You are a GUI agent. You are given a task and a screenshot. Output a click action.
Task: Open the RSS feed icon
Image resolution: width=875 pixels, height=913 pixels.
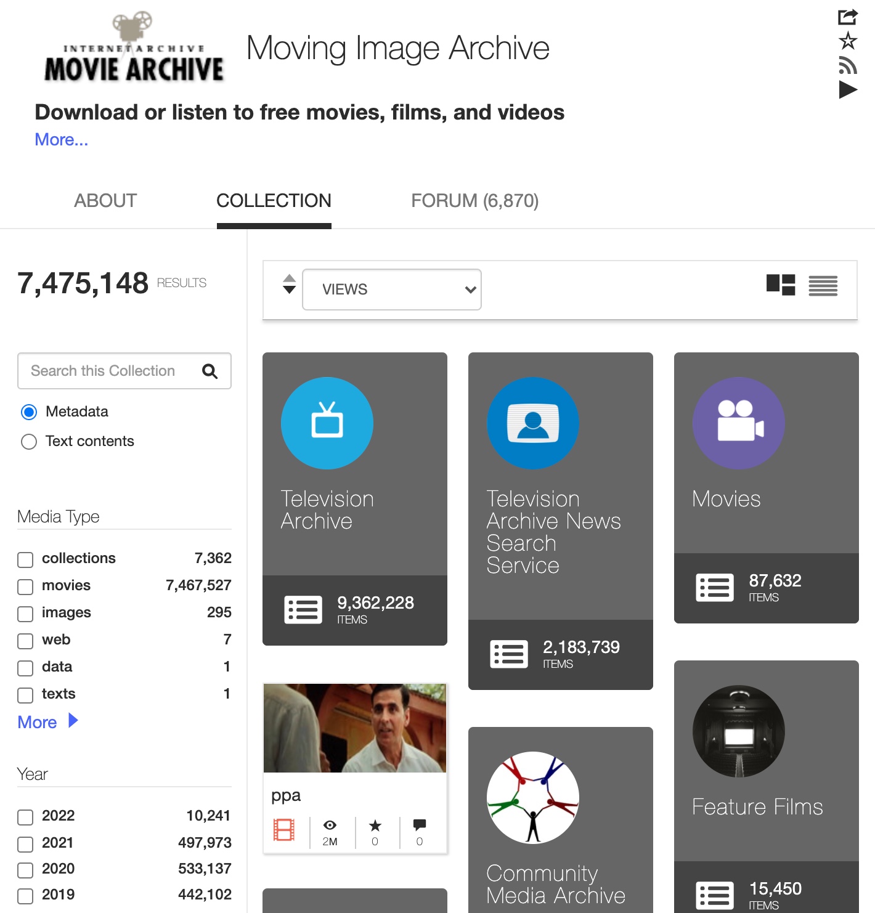click(x=848, y=65)
